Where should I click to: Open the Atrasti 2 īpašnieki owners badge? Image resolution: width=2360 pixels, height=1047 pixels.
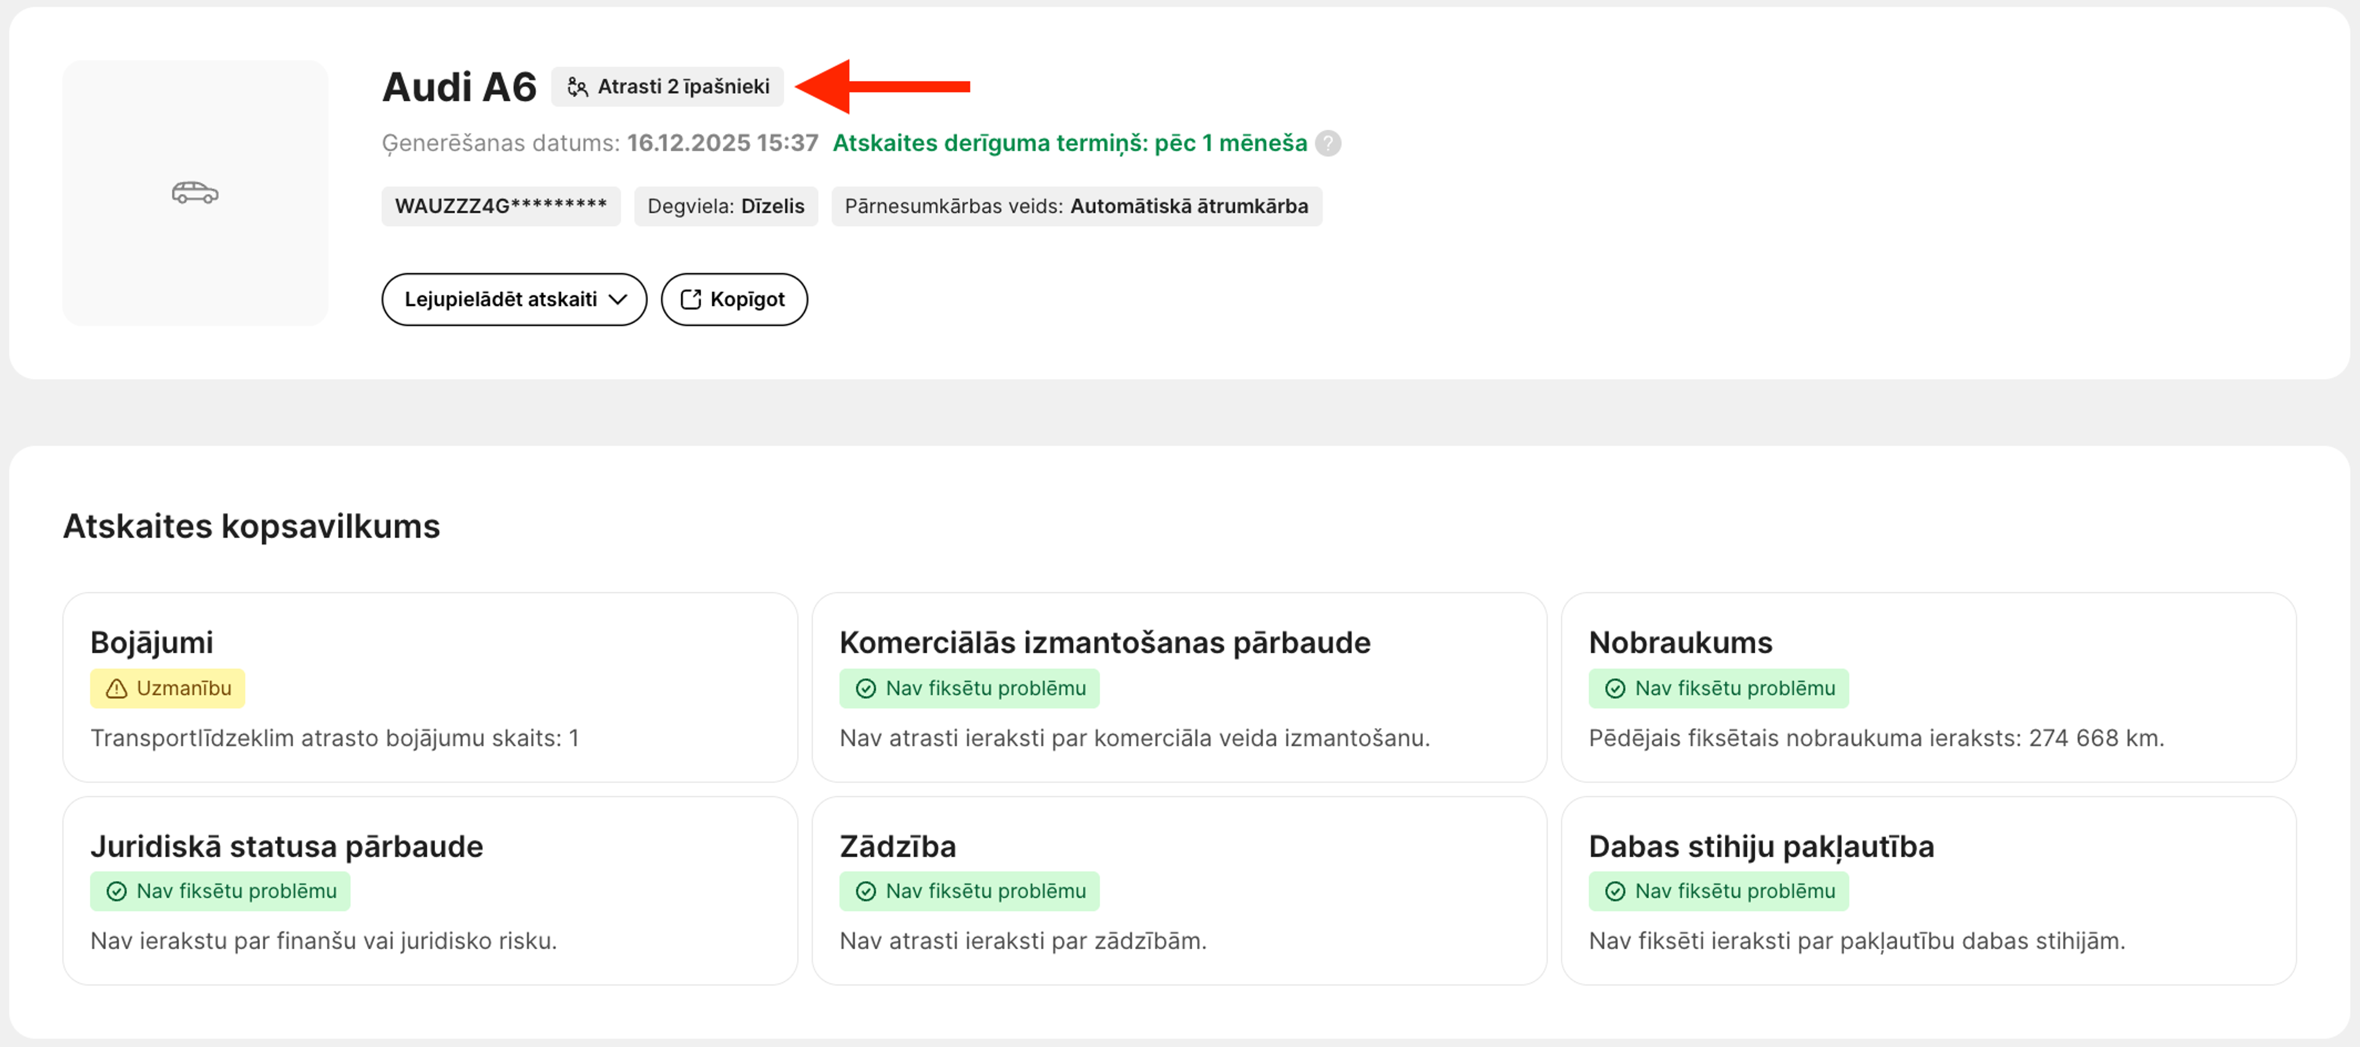click(x=667, y=87)
